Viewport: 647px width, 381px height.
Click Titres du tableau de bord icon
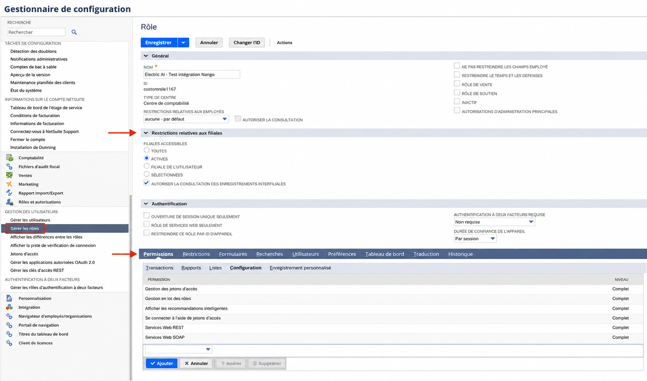pyautogui.click(x=10, y=334)
